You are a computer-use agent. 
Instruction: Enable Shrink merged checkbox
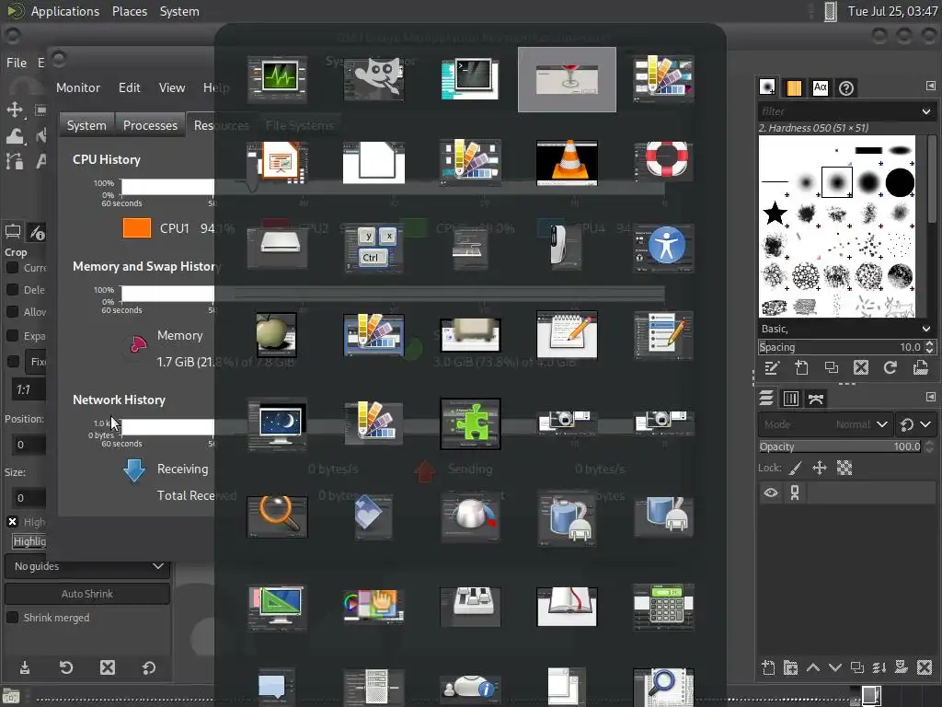(12, 618)
